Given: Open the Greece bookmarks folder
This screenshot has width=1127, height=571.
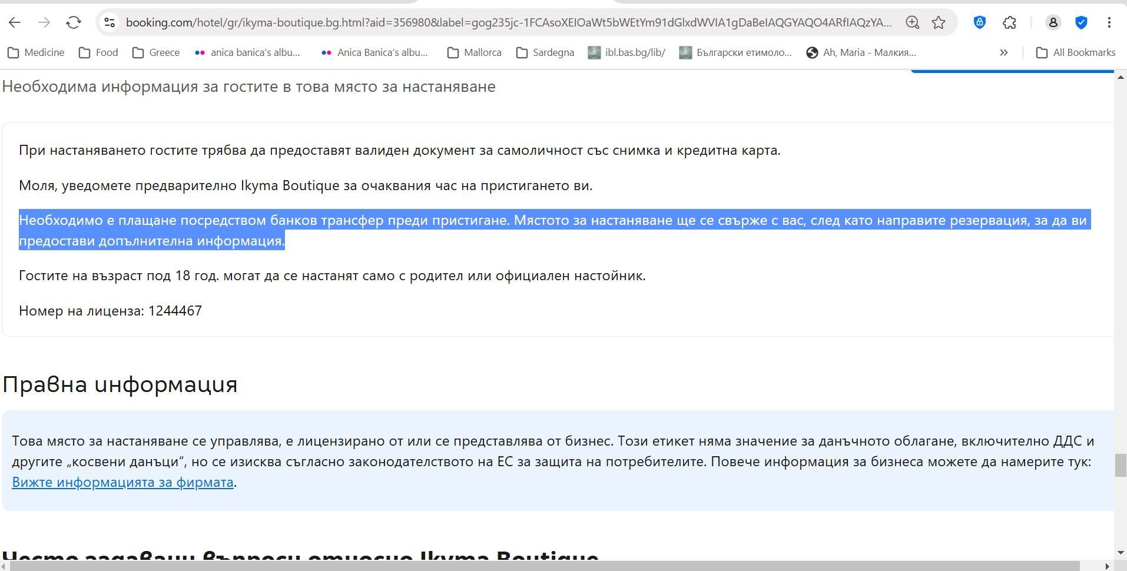Looking at the screenshot, I should [156, 52].
